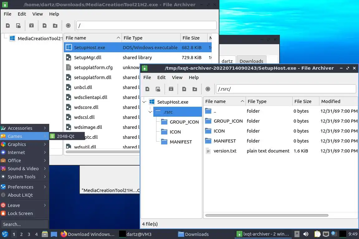The image size is (359, 239).
Task: Select setupplatform.cfg row in file list
Action: 102,68
